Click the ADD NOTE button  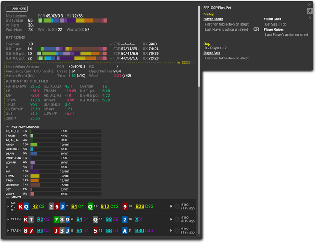coord(17,9)
